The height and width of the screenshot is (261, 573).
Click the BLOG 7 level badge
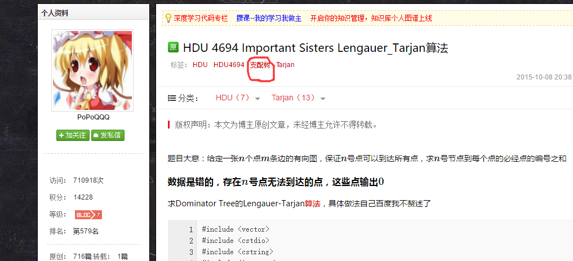point(88,215)
